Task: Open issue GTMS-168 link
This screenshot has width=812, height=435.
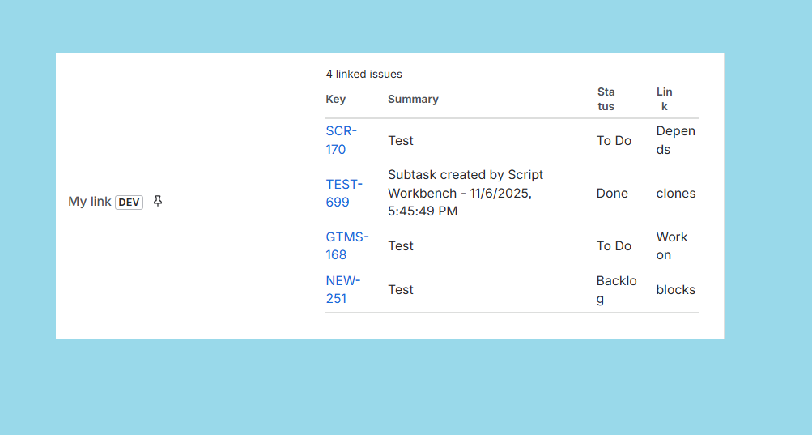Action: pos(346,245)
